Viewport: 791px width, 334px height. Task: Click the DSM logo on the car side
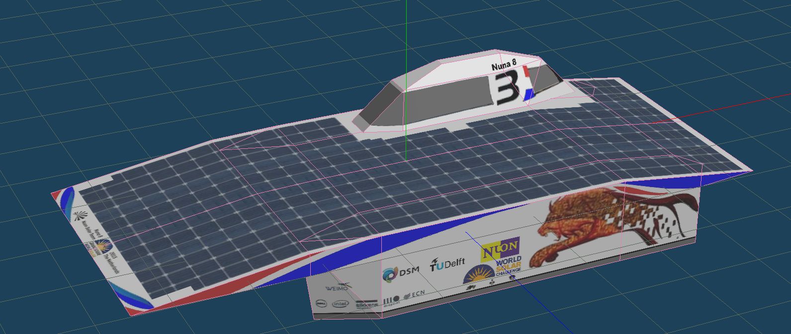pyautogui.click(x=400, y=272)
